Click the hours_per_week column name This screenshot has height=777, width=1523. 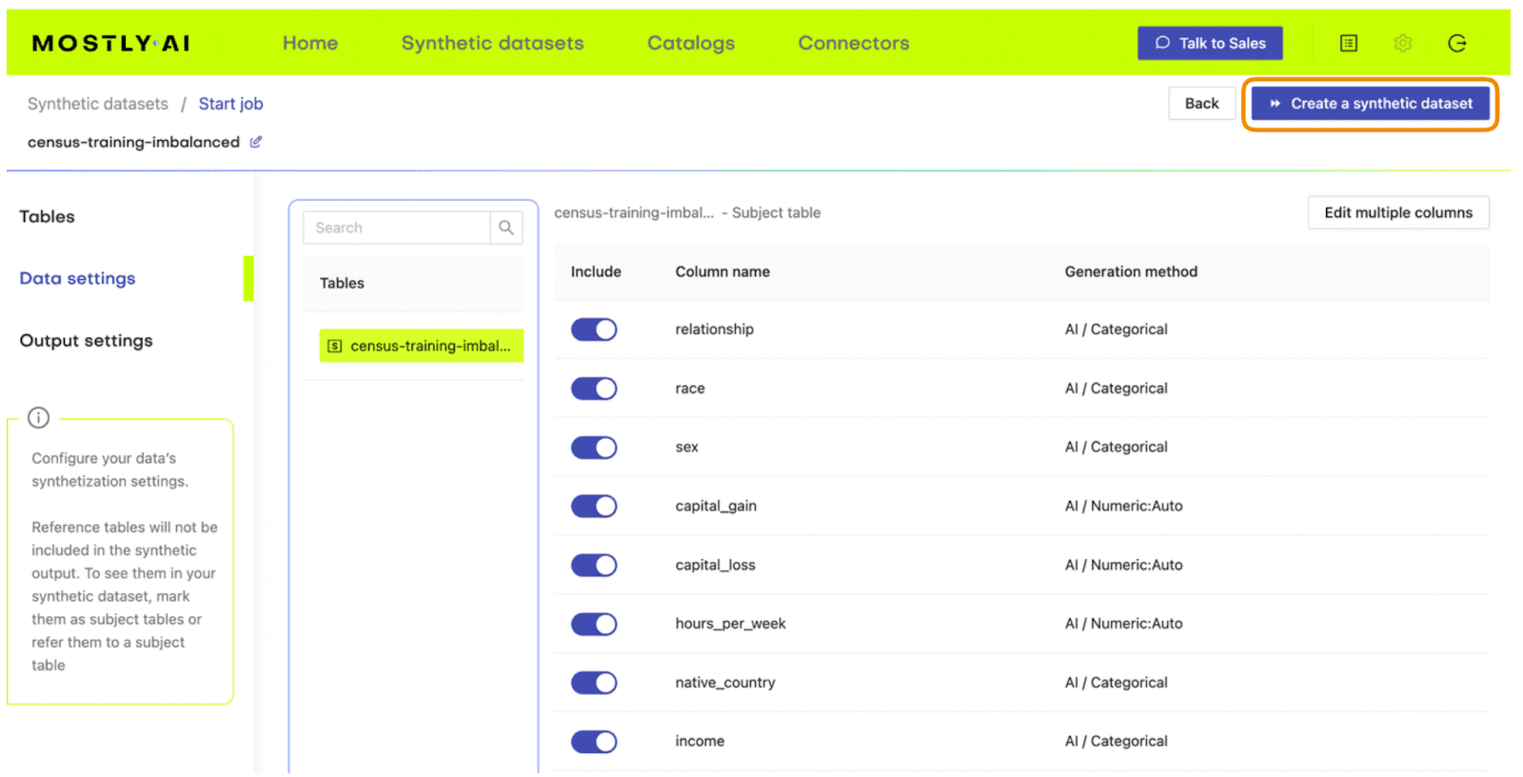(x=730, y=625)
